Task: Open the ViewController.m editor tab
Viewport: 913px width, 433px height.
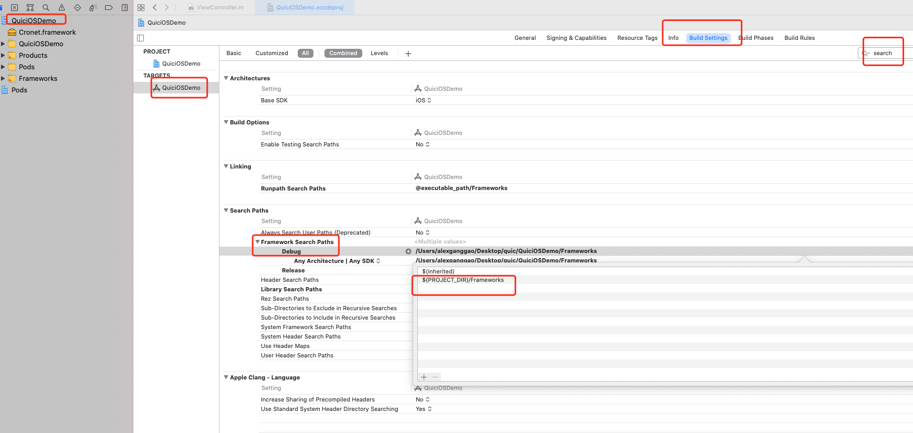Action: [x=216, y=7]
